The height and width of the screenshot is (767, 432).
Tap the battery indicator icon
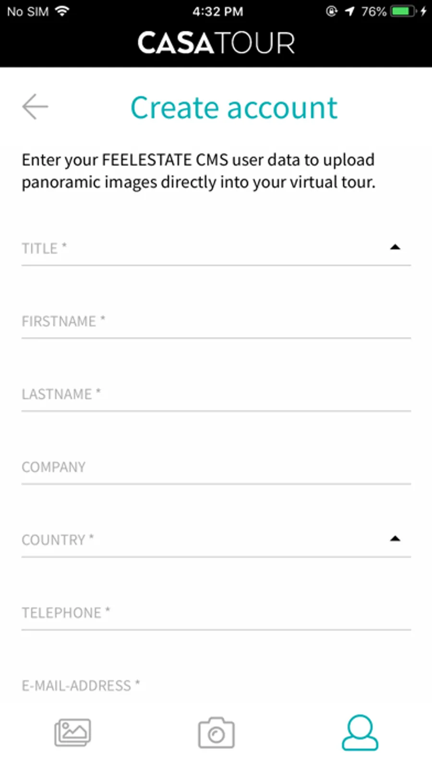(403, 11)
